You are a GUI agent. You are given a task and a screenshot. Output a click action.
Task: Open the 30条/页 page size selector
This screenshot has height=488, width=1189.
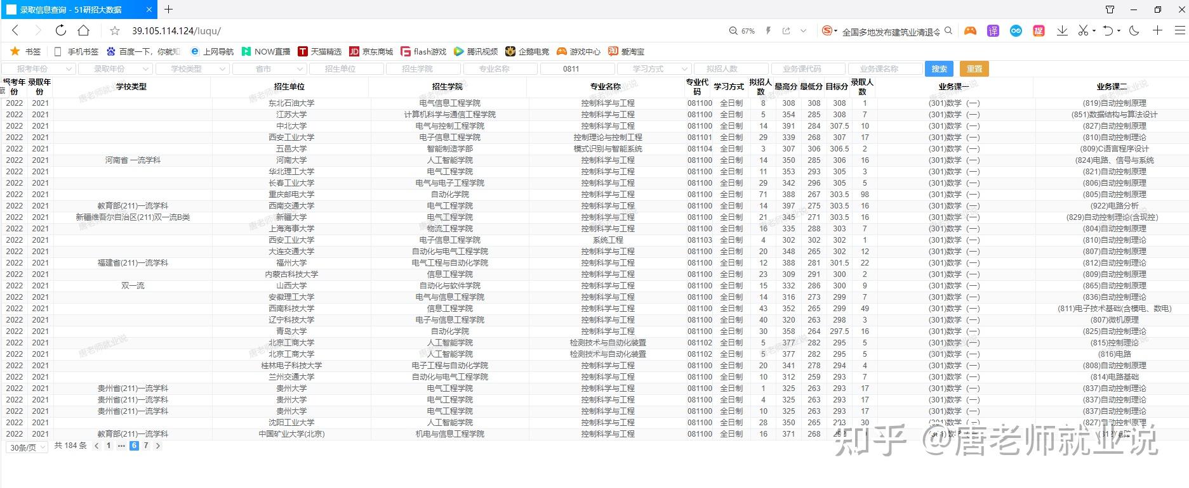coord(27,447)
